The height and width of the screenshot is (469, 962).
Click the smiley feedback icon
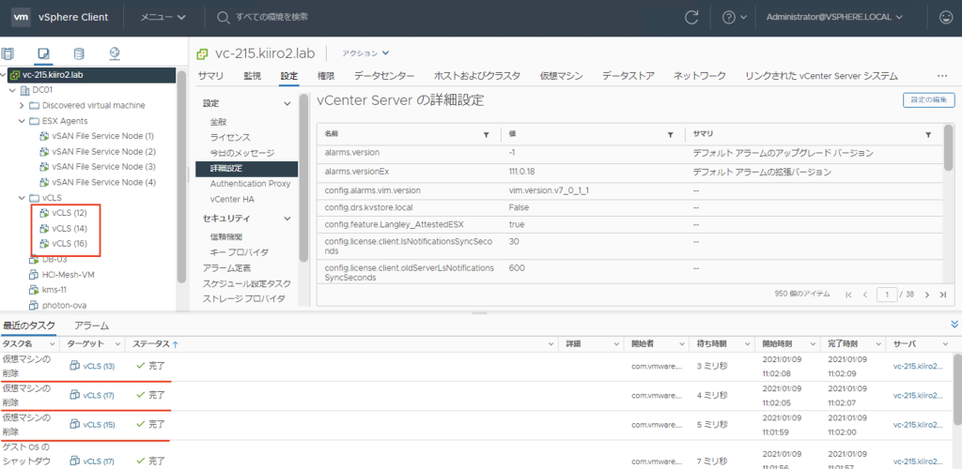pyautogui.click(x=946, y=17)
